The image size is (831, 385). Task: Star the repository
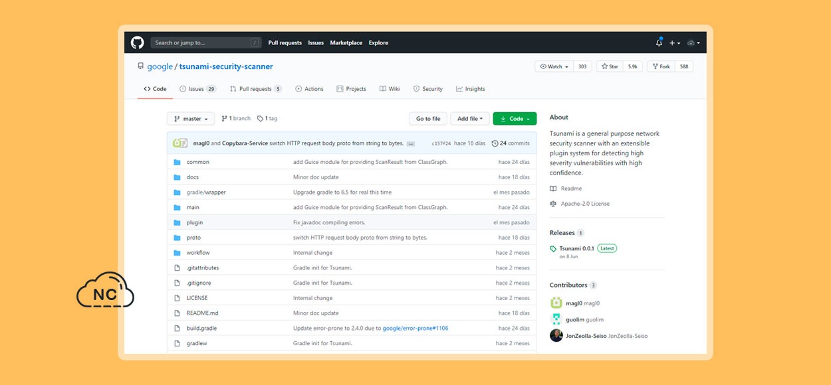610,66
